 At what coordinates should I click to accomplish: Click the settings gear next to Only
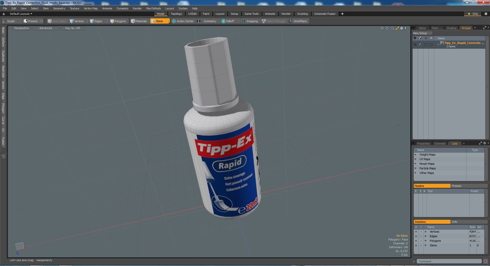point(486,14)
